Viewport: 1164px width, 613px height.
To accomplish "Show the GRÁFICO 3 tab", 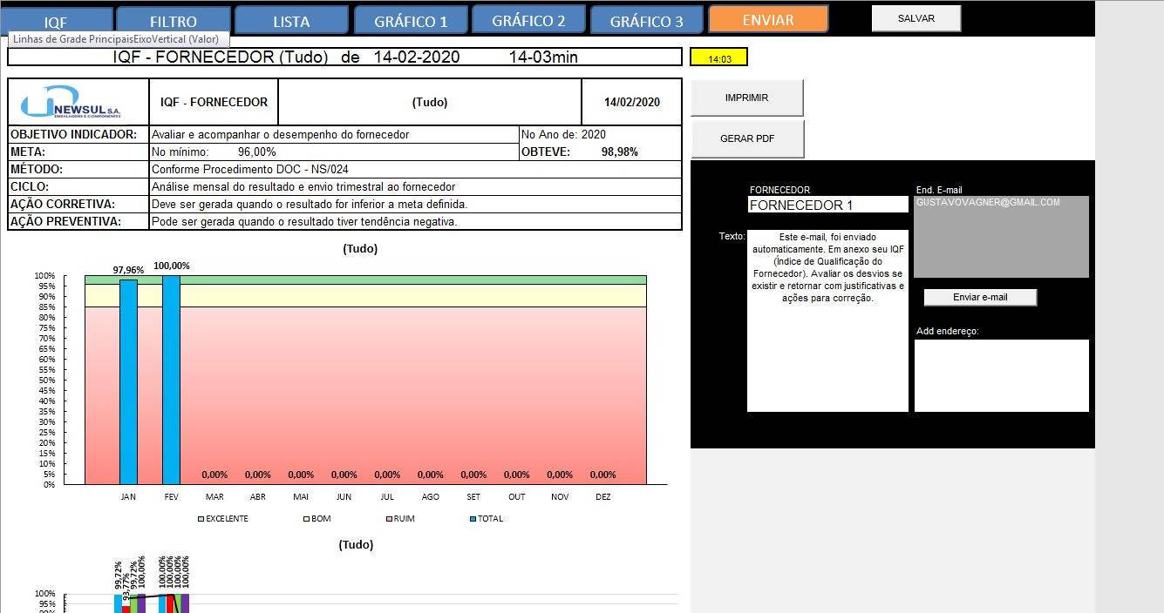I will coord(646,21).
